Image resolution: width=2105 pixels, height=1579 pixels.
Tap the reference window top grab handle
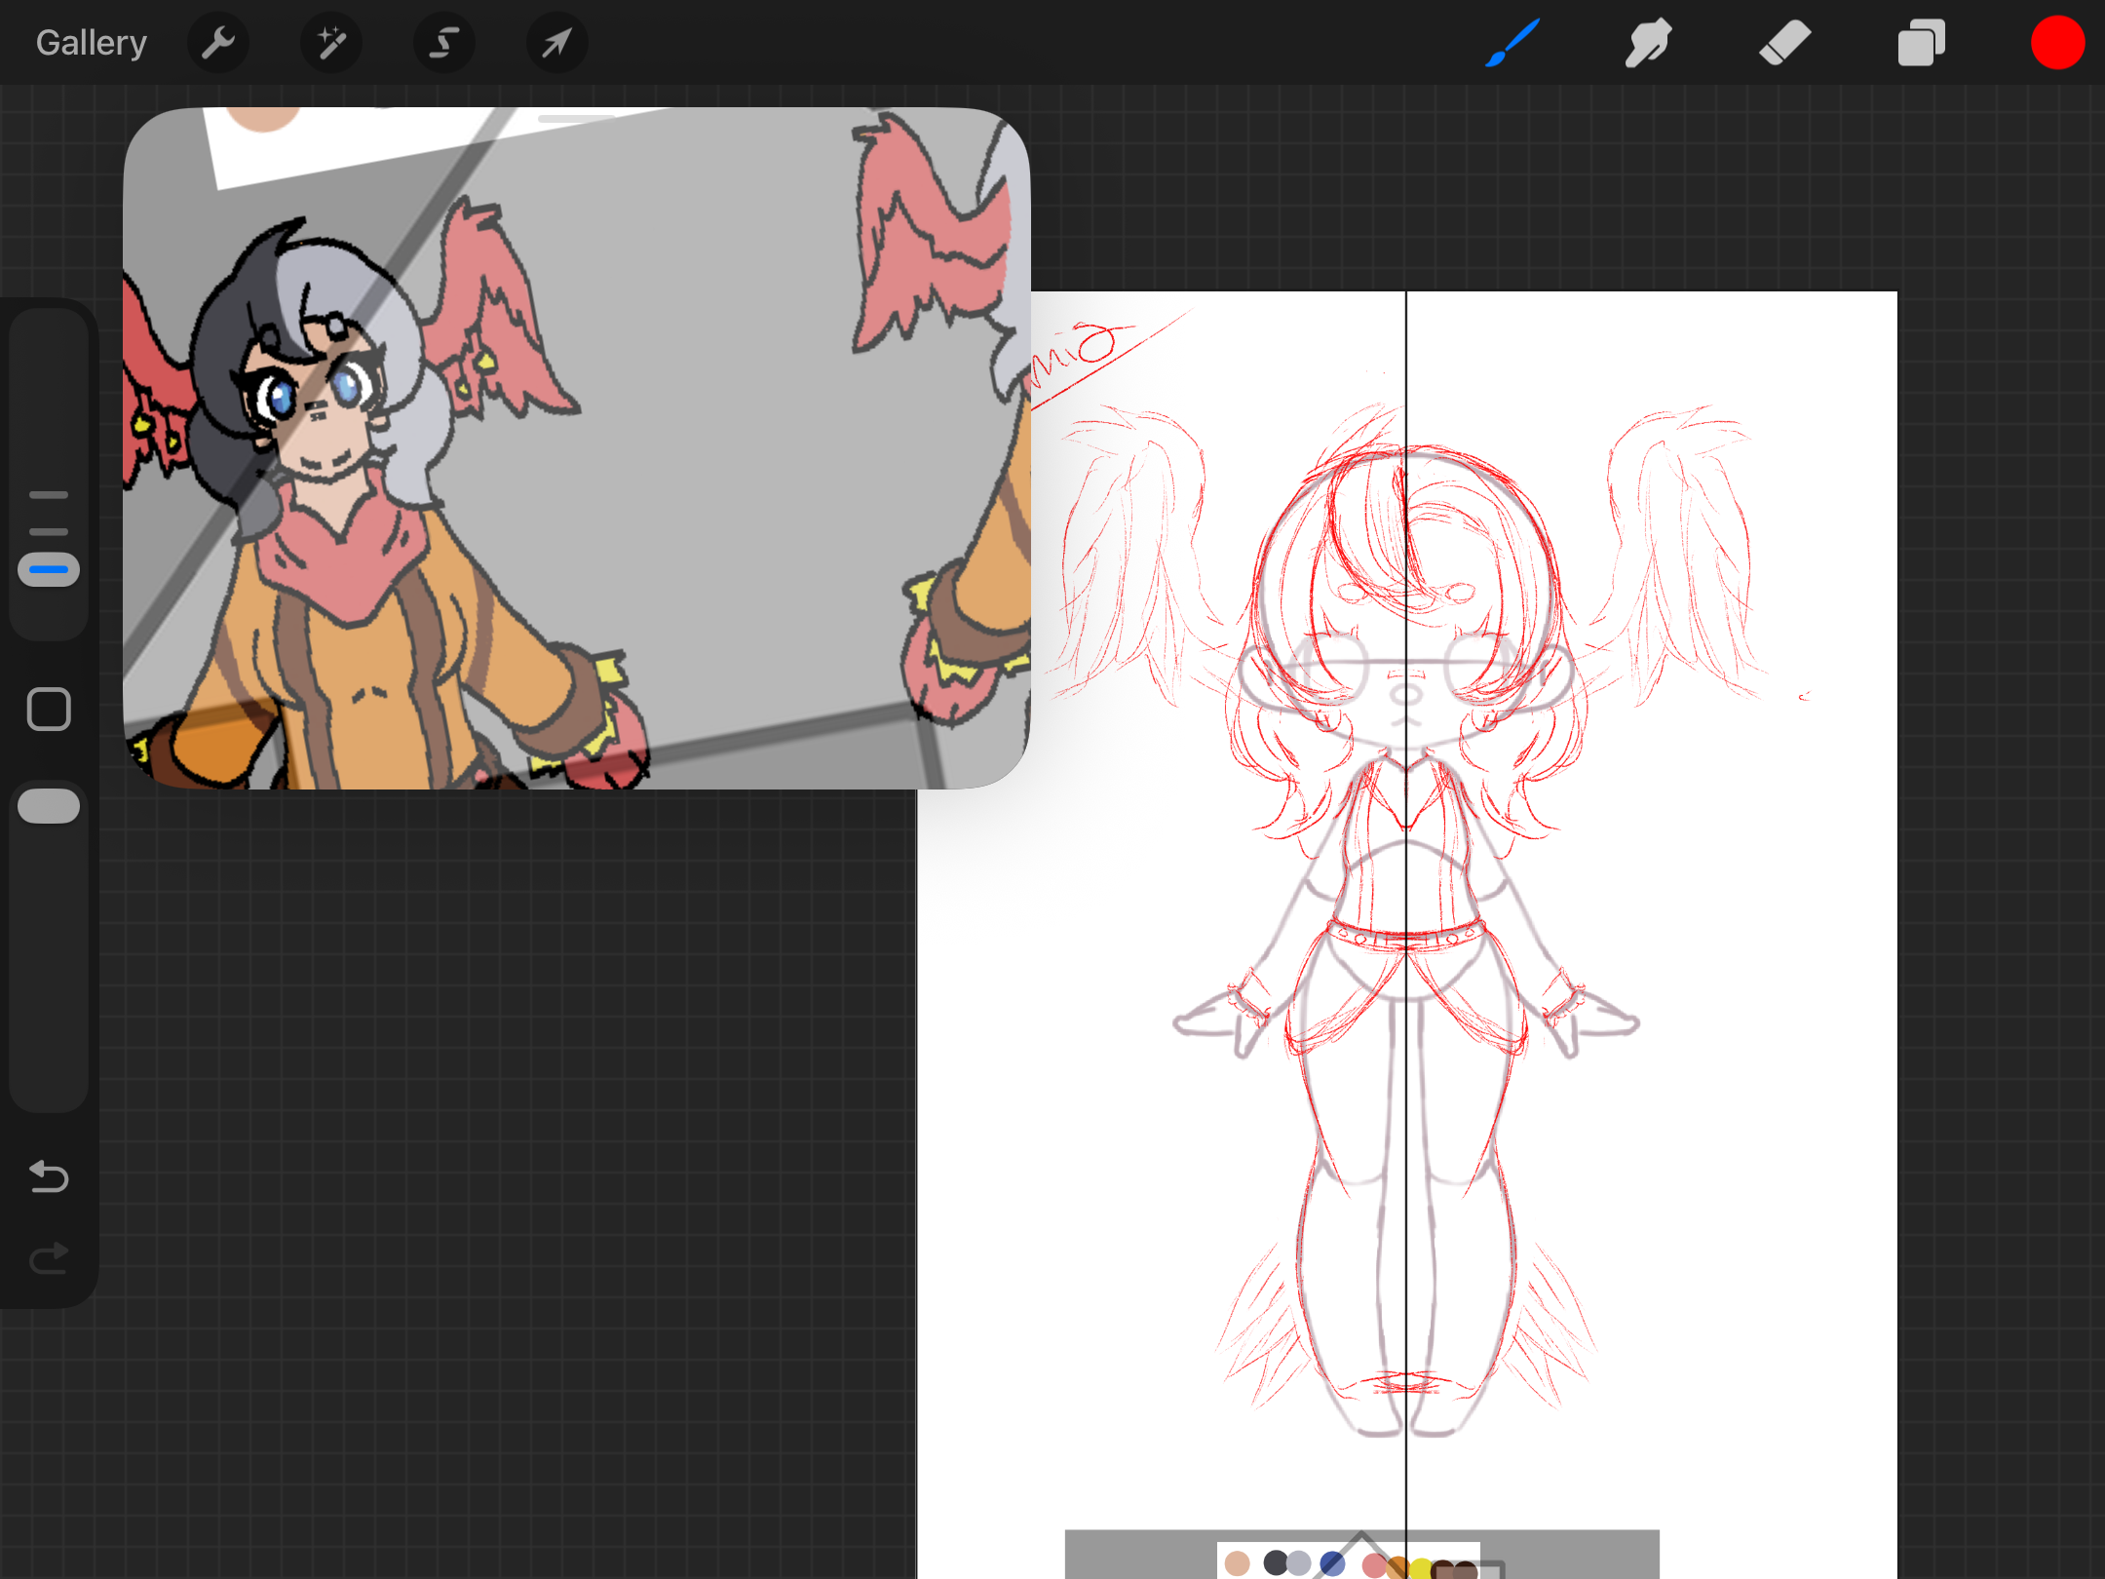pyautogui.click(x=577, y=118)
